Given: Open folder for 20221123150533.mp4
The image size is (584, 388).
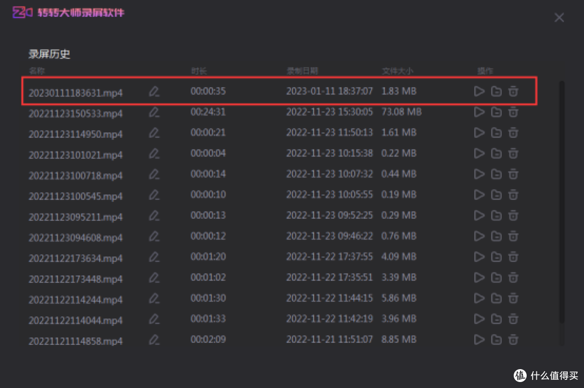Looking at the screenshot, I should pyautogui.click(x=496, y=112).
